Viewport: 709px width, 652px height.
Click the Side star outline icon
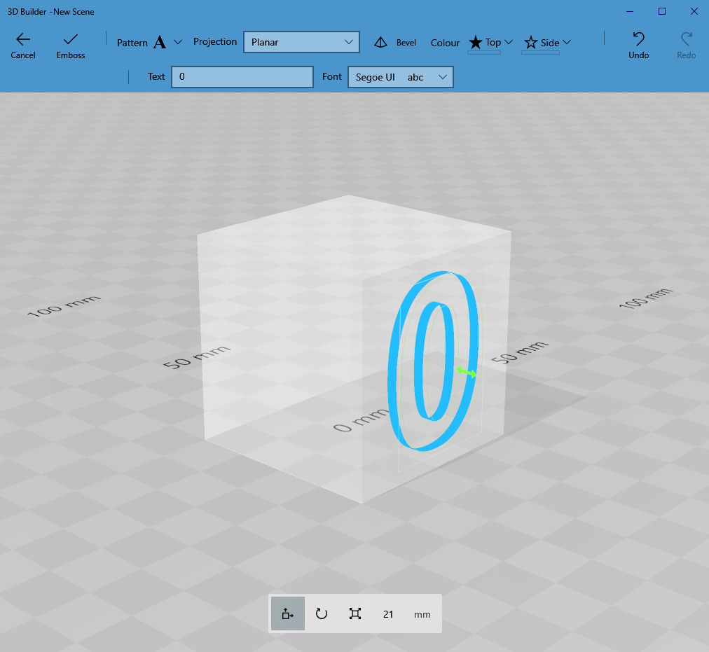click(x=530, y=42)
